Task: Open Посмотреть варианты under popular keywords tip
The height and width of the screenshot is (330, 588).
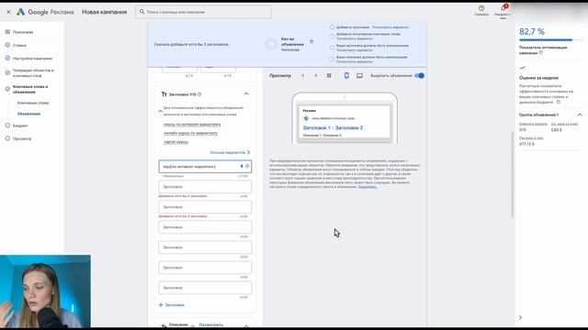Action: point(354,38)
